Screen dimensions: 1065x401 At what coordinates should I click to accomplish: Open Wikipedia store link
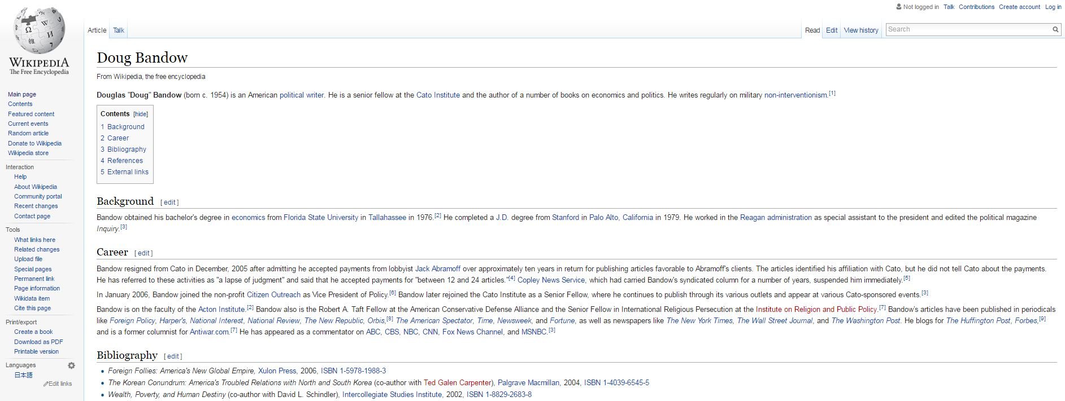(28, 153)
